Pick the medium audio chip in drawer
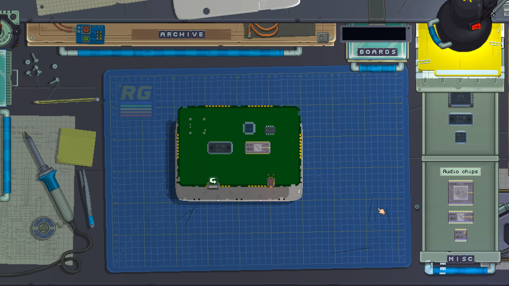Image resolution: width=509 pixels, height=286 pixels. pos(460,217)
